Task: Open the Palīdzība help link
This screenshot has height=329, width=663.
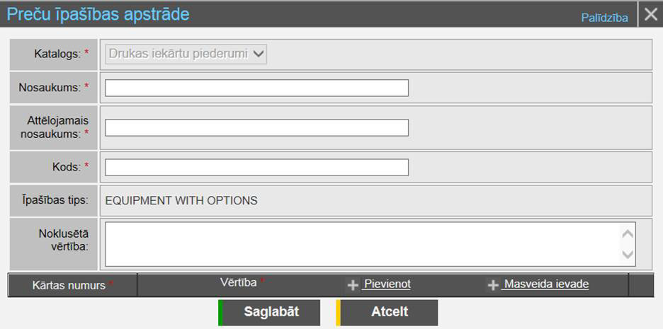Action: [x=604, y=18]
